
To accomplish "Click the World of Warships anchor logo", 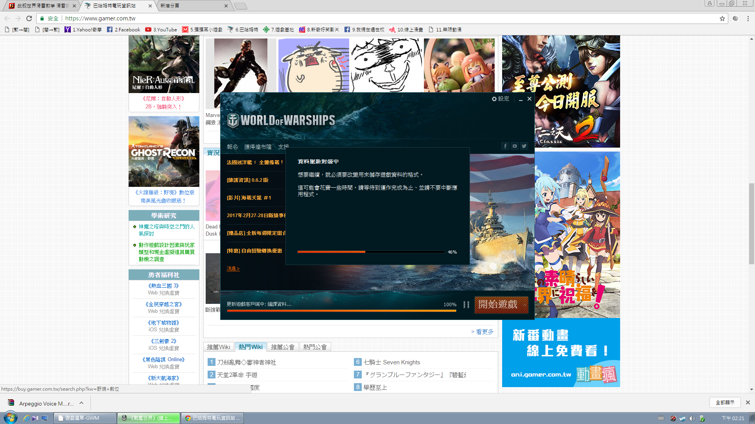I will point(233,121).
